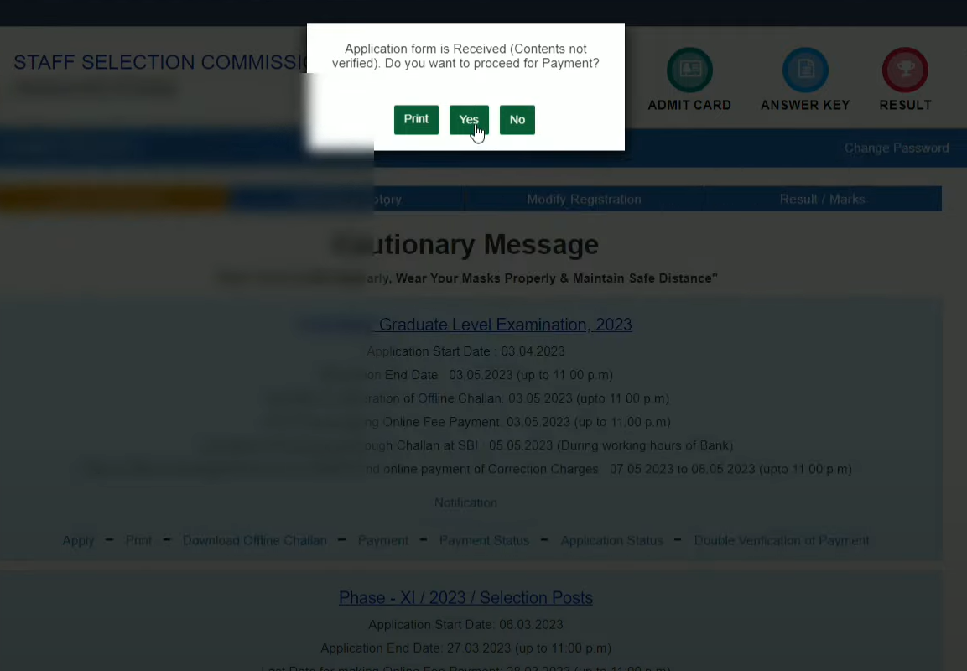Open the Admit Card icon

(689, 70)
